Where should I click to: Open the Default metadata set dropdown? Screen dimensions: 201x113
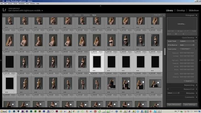pyautogui.click(x=173, y=93)
